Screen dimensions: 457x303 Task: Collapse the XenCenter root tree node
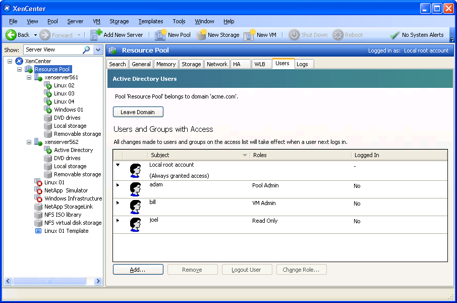click(10, 61)
